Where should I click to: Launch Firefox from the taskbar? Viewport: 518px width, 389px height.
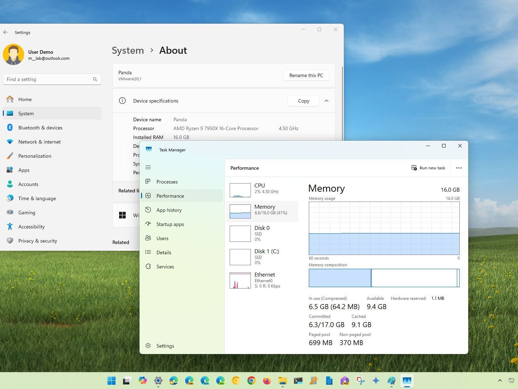pos(267,381)
